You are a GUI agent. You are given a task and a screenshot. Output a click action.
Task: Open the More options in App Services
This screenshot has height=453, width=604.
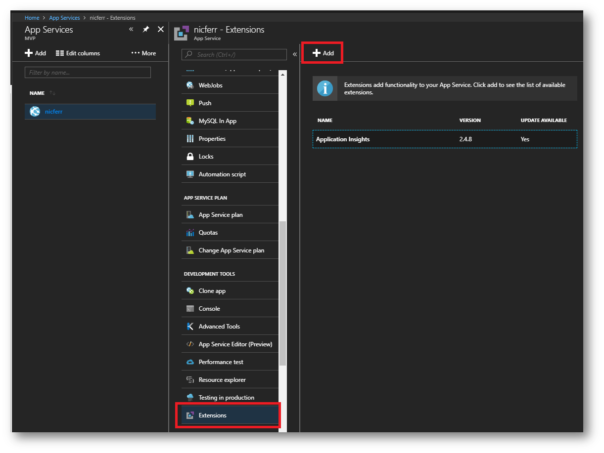pos(143,53)
